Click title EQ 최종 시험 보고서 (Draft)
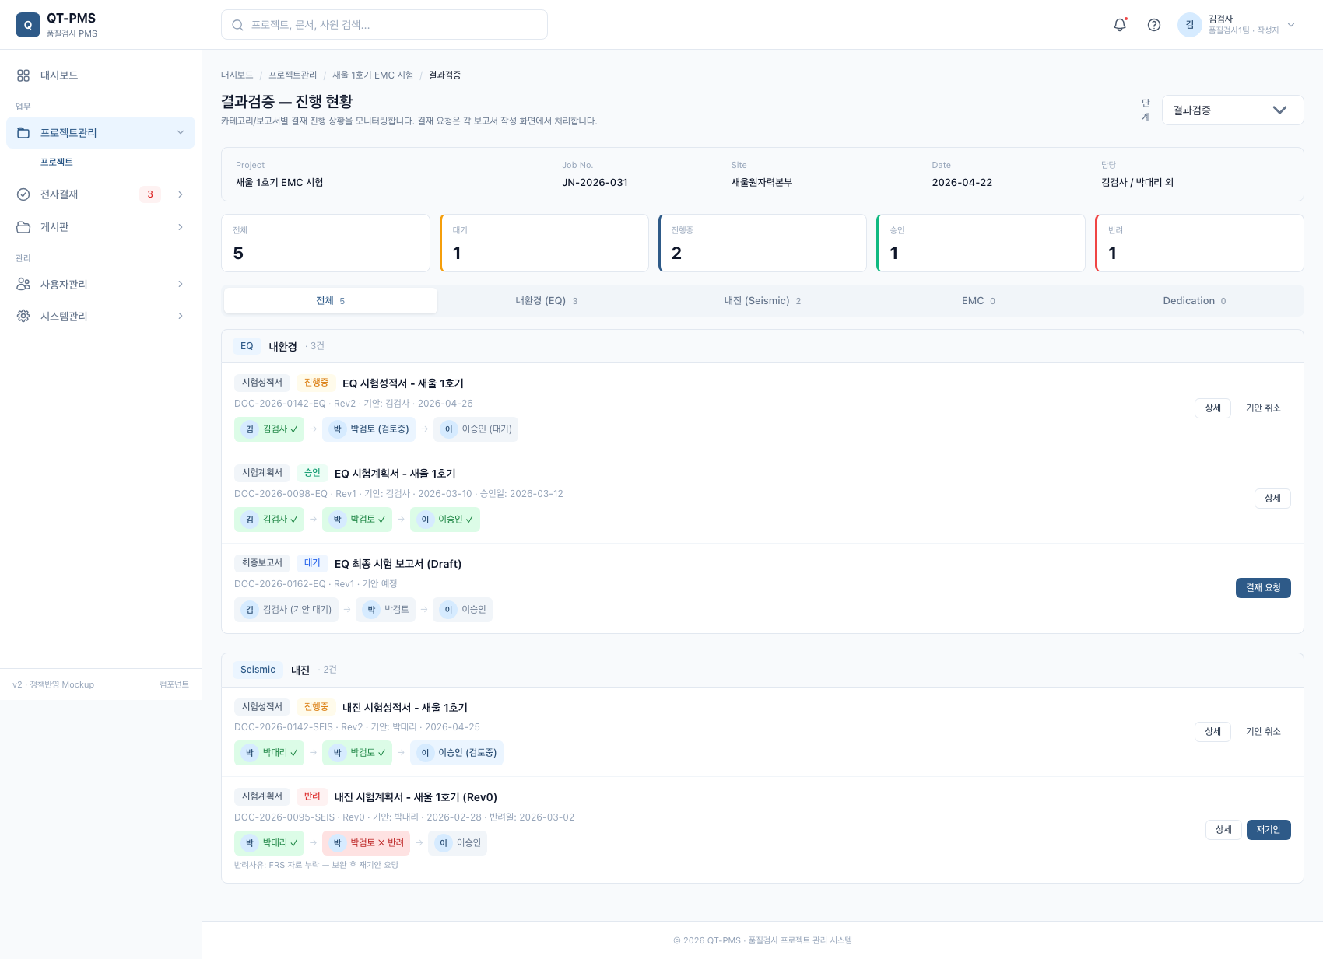The height and width of the screenshot is (959, 1323). click(398, 564)
